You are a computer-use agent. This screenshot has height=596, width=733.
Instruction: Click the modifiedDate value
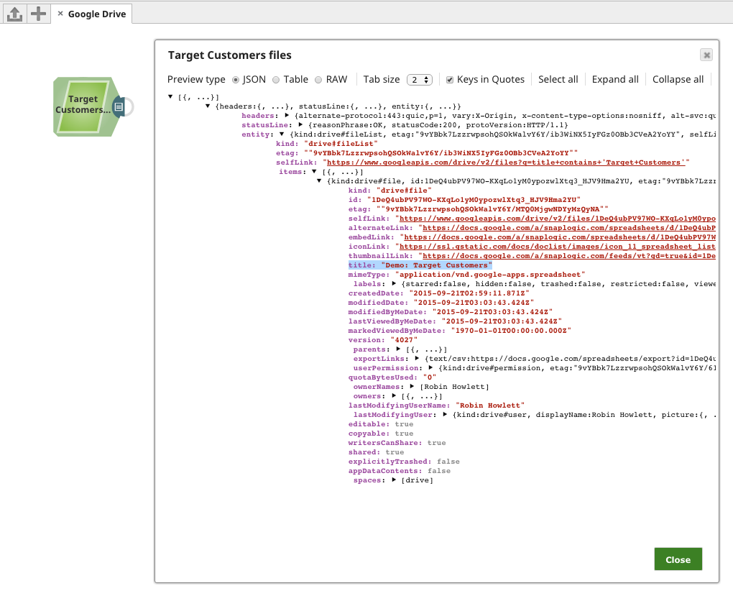(474, 303)
